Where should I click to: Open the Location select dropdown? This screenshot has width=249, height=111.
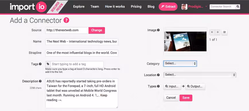(200, 75)
